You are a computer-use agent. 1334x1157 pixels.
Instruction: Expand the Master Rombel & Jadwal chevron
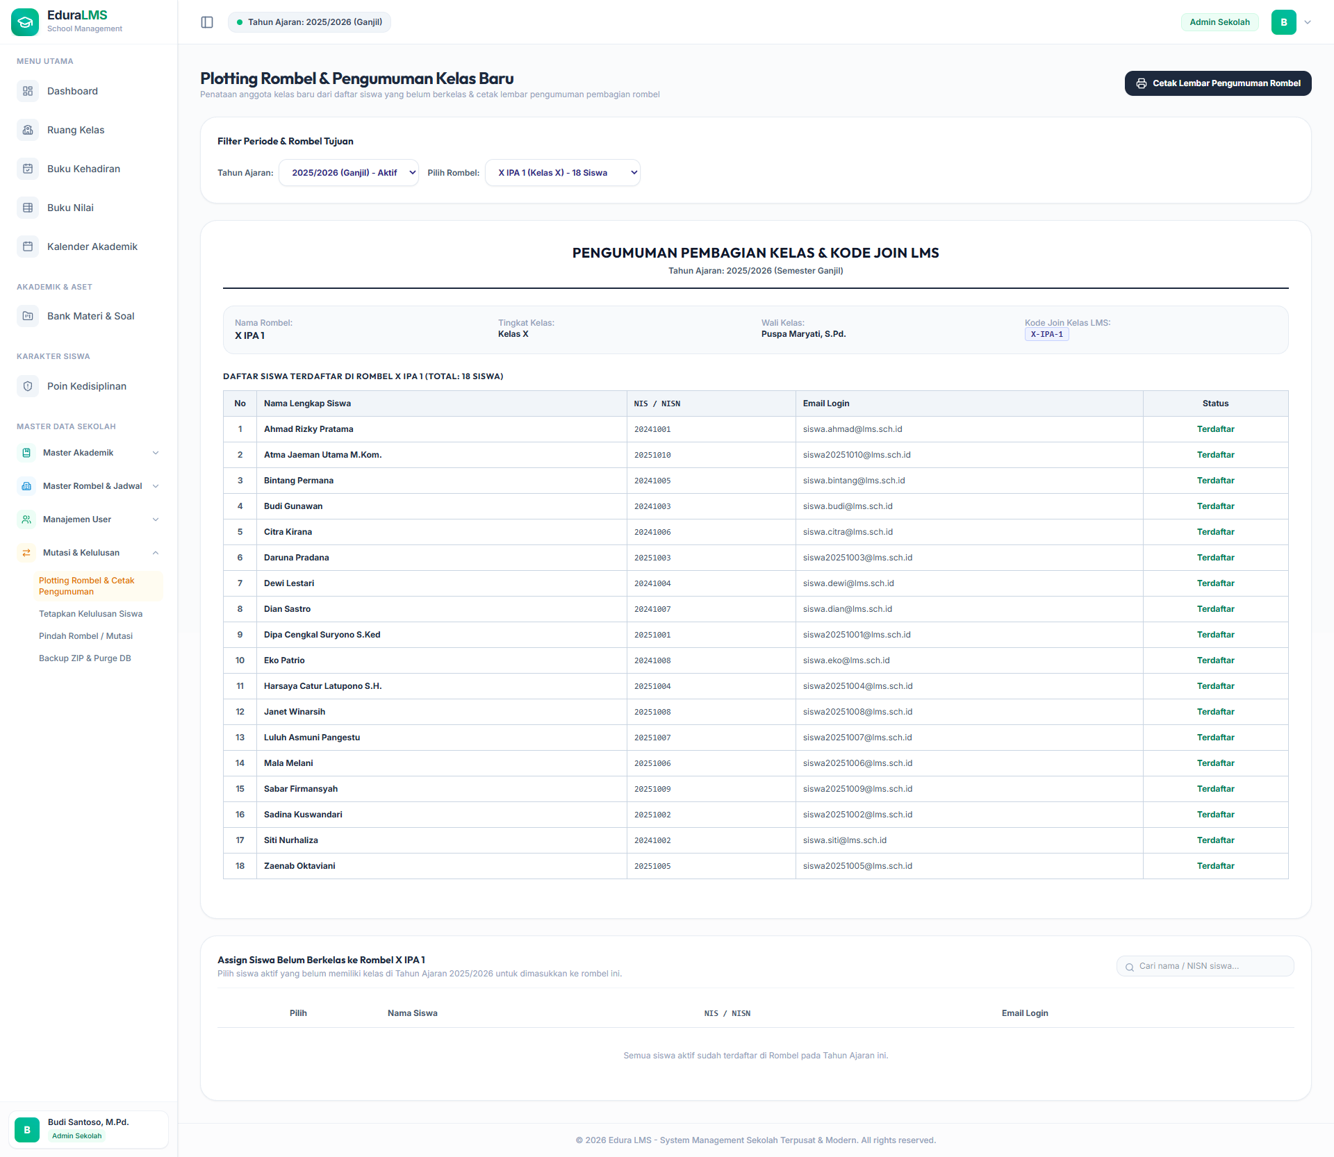(156, 486)
